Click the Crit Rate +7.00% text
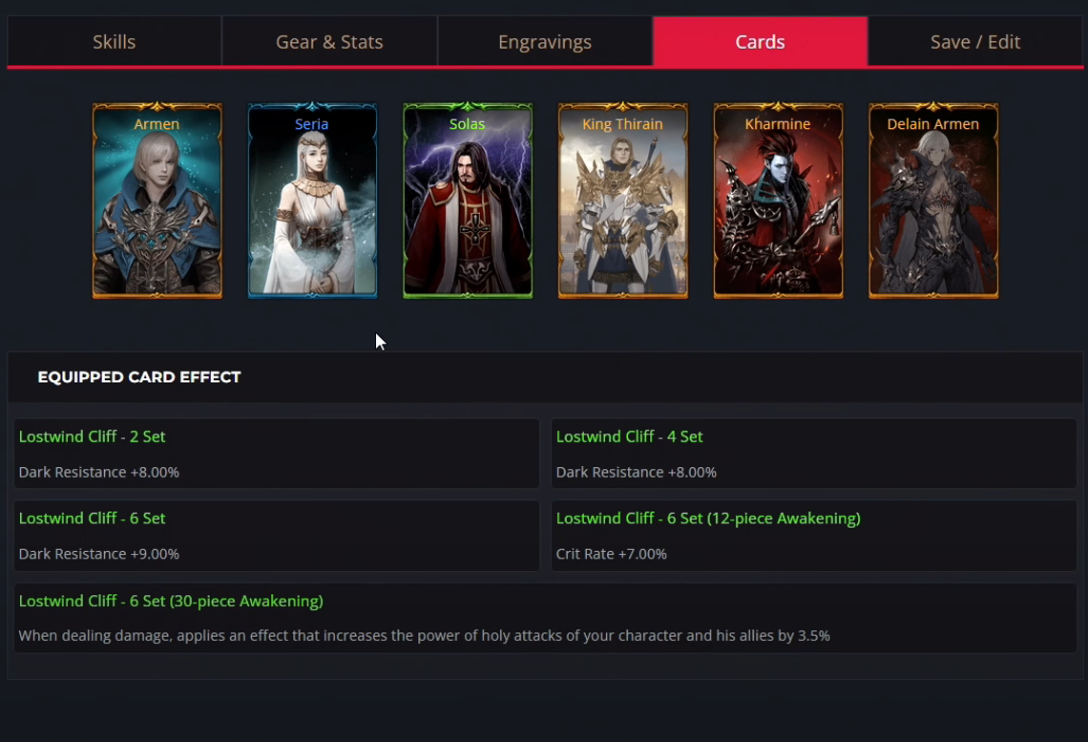This screenshot has height=742, width=1088. point(612,554)
